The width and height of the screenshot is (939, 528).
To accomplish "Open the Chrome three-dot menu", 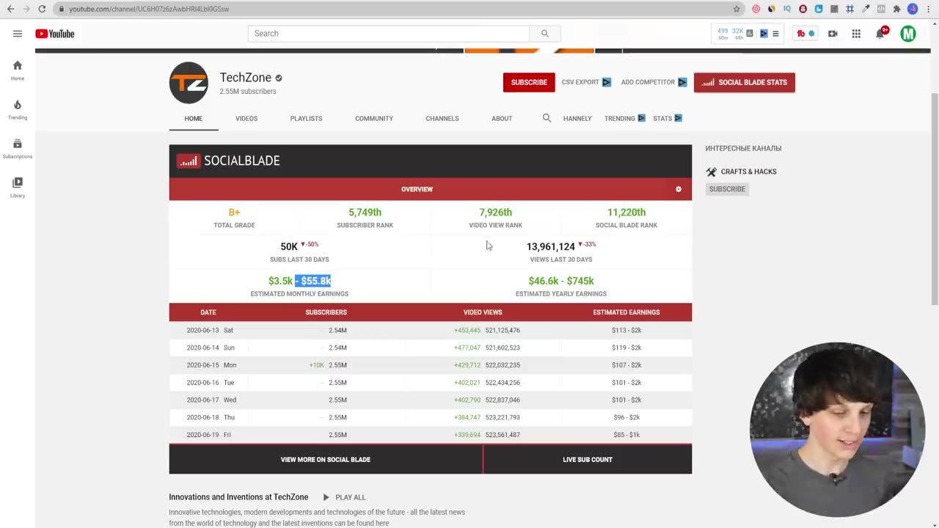I will click(x=929, y=9).
